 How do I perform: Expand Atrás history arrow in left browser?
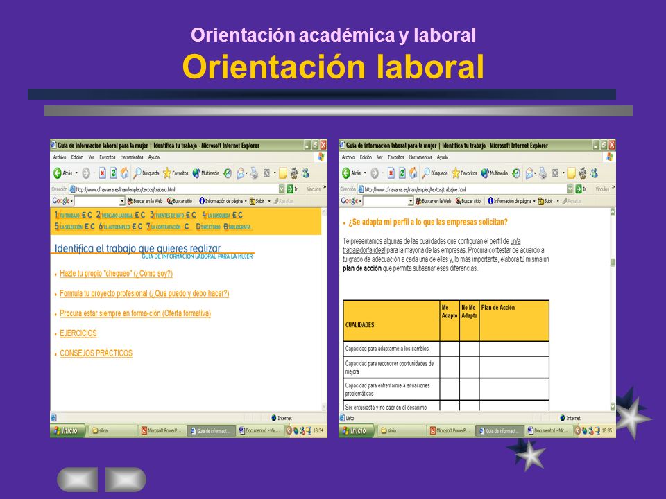pyautogui.click(x=76, y=173)
